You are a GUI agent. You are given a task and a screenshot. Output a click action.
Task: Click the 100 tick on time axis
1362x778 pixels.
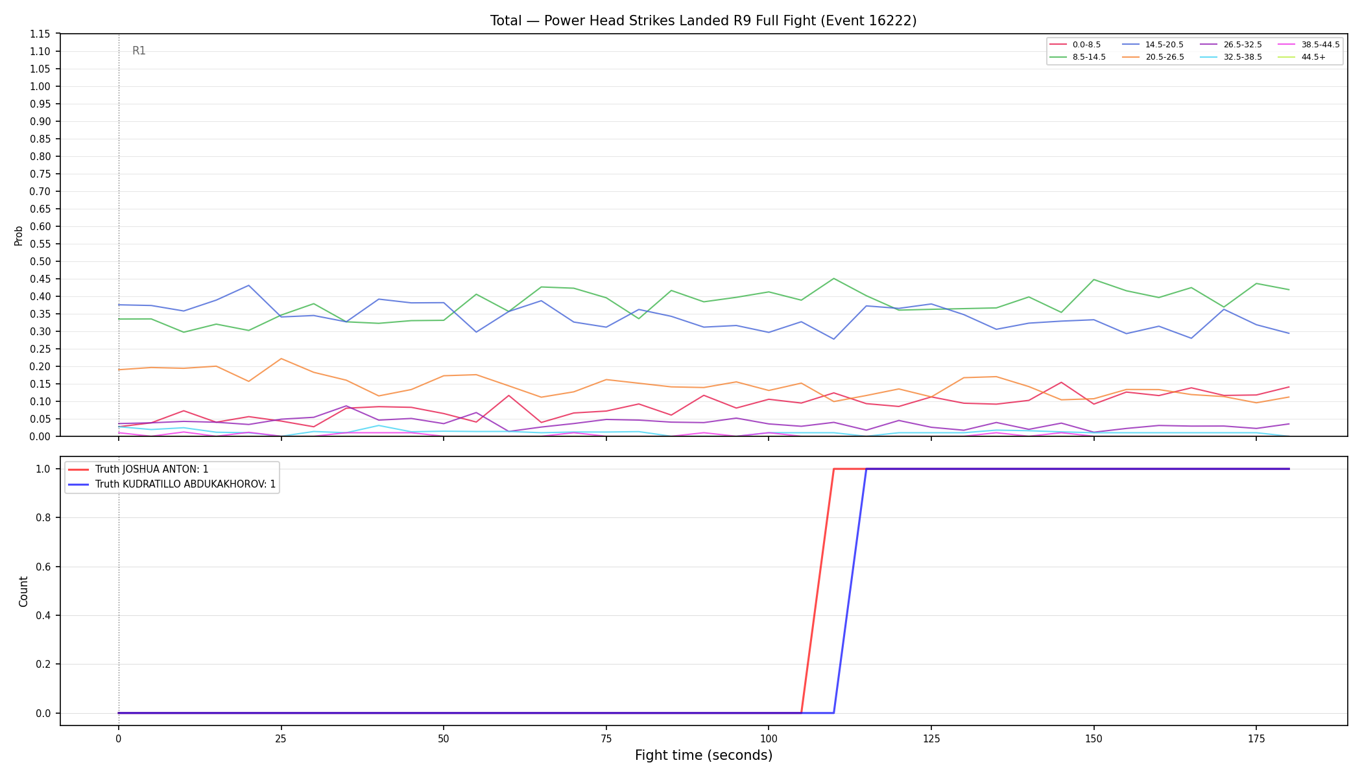[x=769, y=738]
